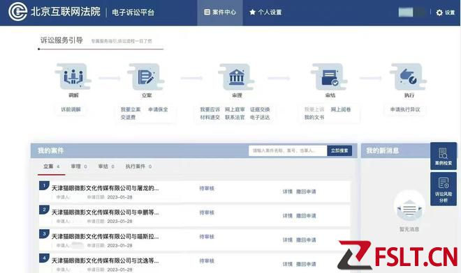This screenshot has width=461, height=273.
Task: Click the 立即搜索 search button
Action: 339,150
